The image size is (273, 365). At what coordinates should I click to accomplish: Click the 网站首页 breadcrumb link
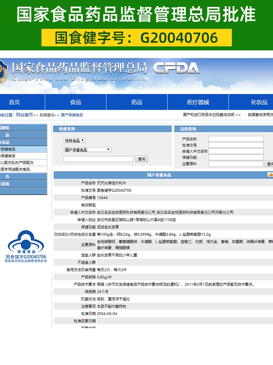[24, 115]
